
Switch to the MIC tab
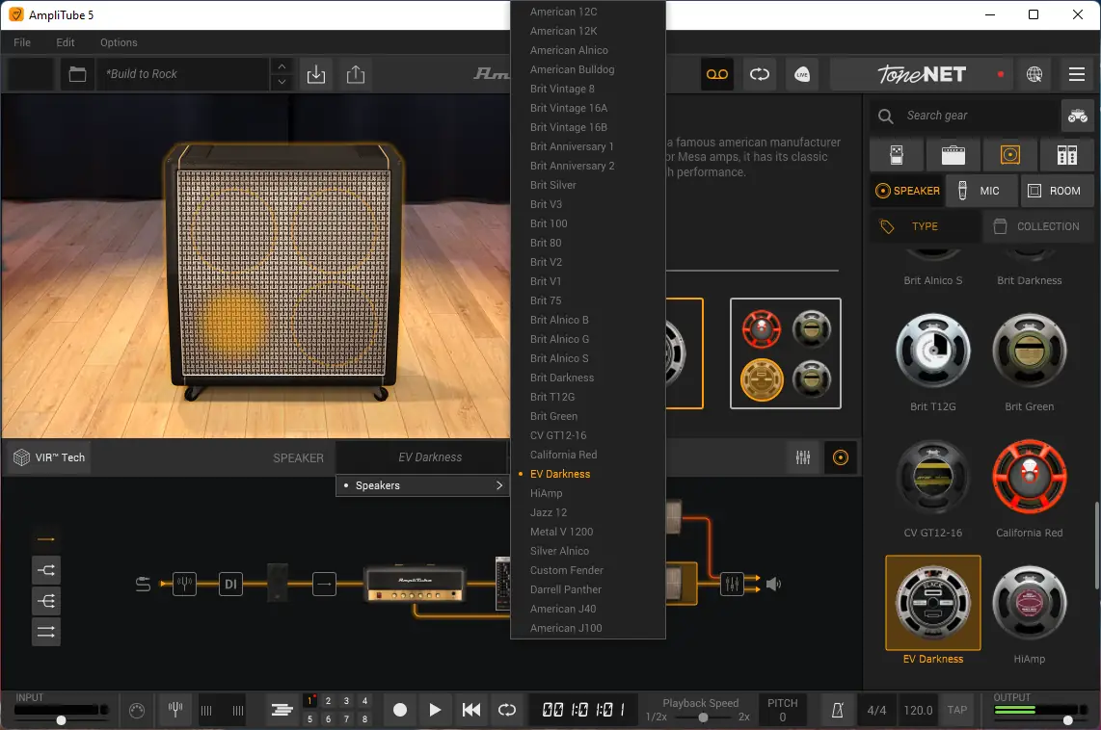[980, 191]
